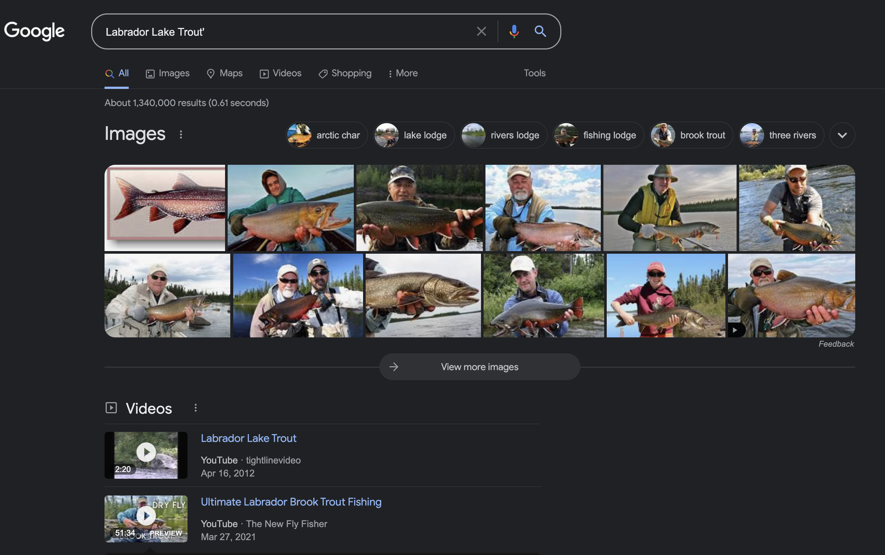Click the View more images button
Screen dimensions: 885x555
(479, 367)
